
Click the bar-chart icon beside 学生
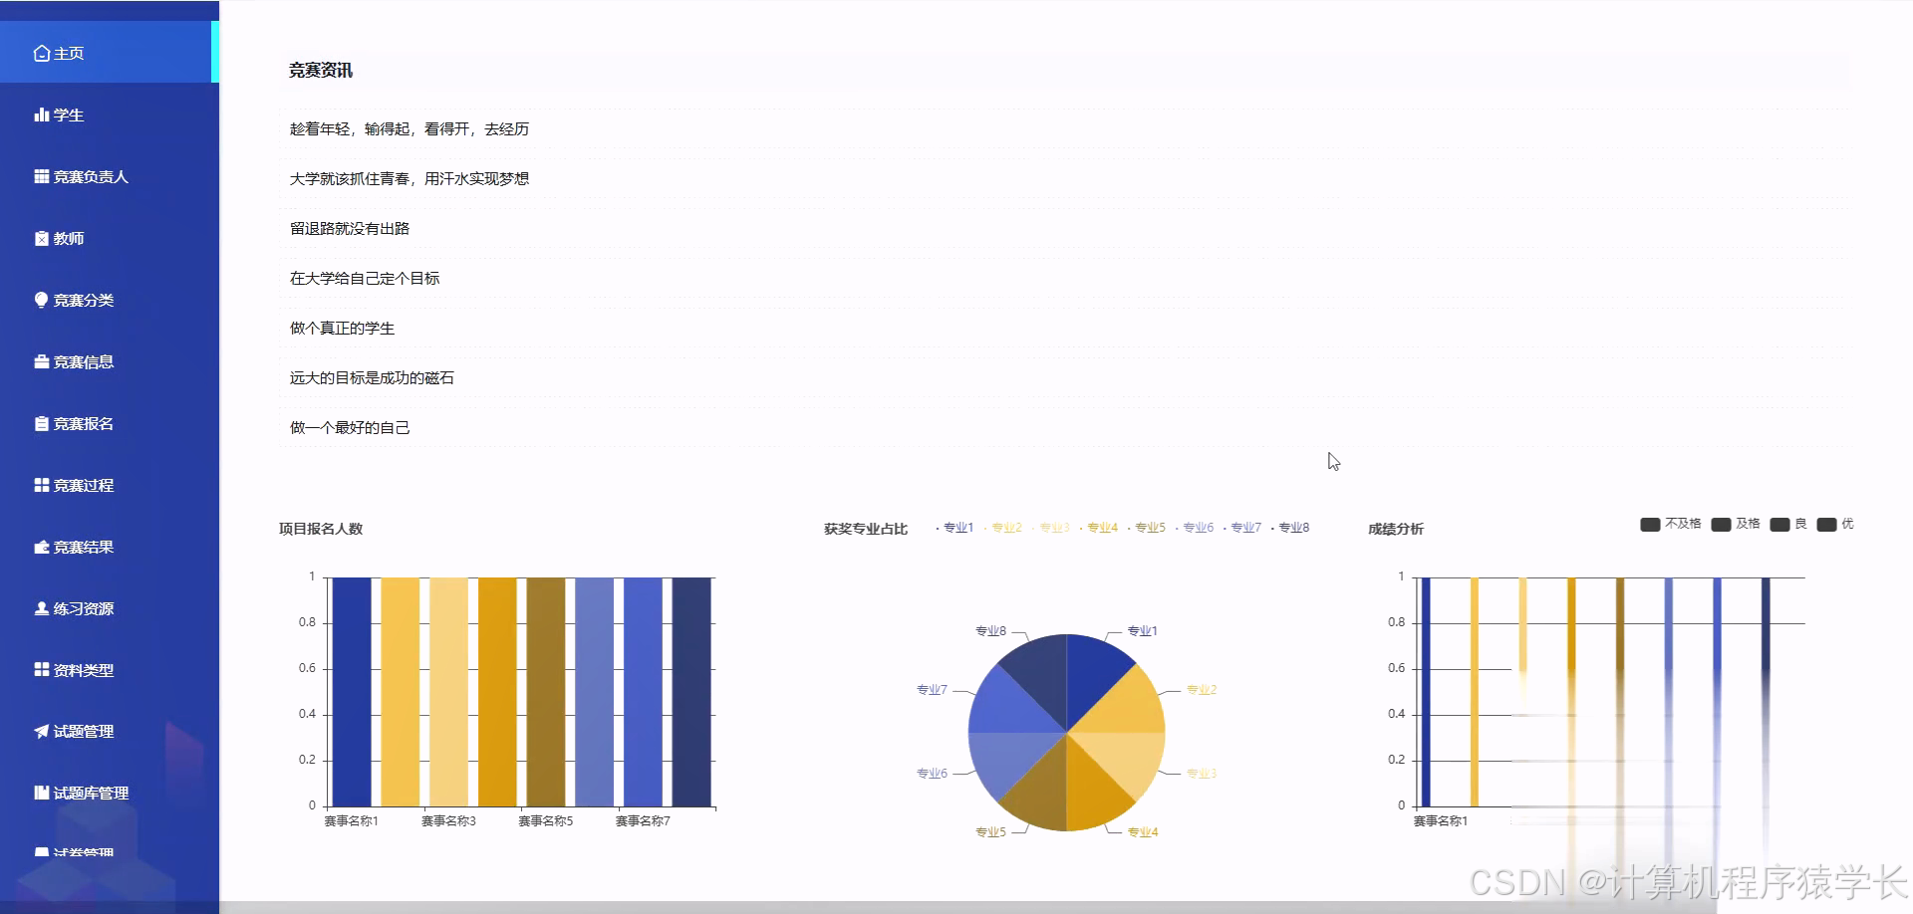(41, 114)
